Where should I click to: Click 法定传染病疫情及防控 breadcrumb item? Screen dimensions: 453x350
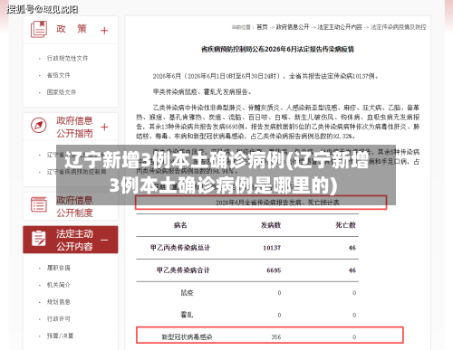(398, 27)
